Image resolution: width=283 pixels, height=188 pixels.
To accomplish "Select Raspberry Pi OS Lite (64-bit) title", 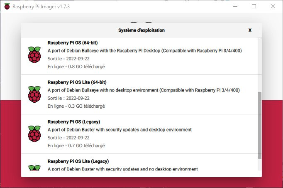I will tap(77, 82).
